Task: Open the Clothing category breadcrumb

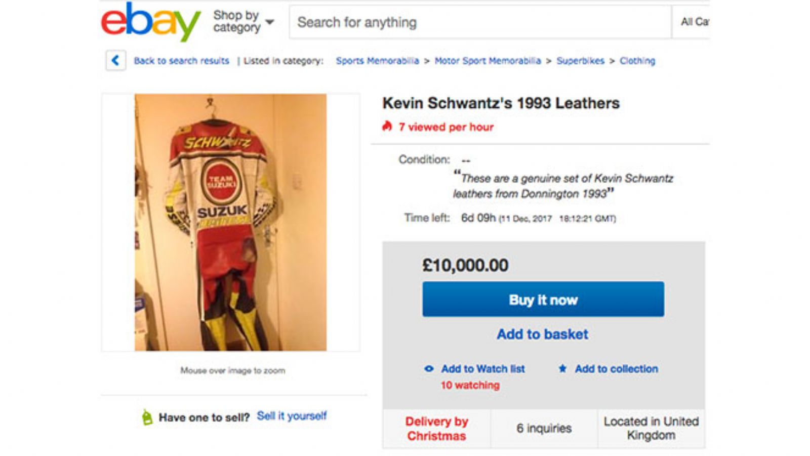Action: click(x=637, y=61)
